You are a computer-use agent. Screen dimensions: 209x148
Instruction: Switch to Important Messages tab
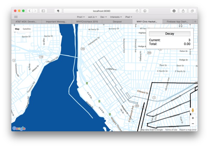tap(57, 22)
